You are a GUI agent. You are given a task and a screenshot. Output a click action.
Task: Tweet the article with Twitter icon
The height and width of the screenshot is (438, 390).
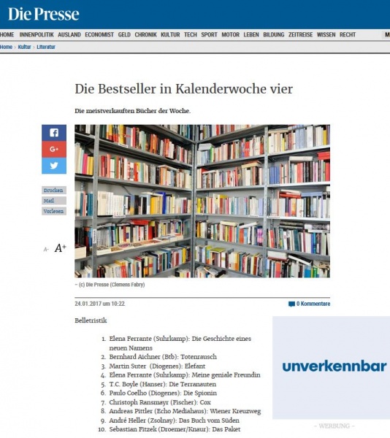(54, 166)
